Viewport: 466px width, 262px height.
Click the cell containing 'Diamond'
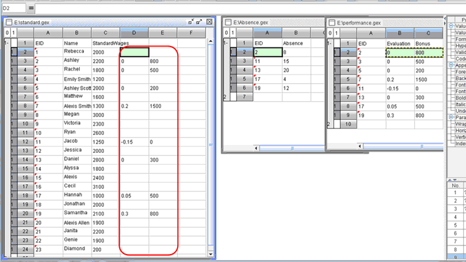[77, 249]
